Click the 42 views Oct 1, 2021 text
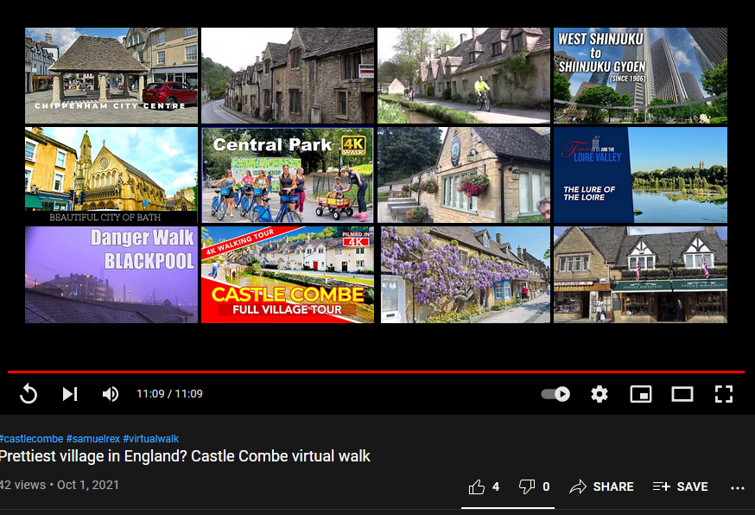This screenshot has height=515, width=755. pyautogui.click(x=60, y=485)
